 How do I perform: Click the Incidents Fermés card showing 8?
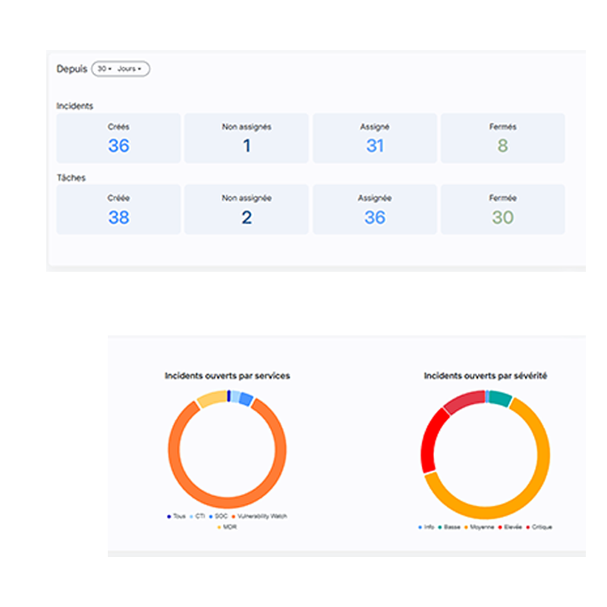pyautogui.click(x=503, y=138)
